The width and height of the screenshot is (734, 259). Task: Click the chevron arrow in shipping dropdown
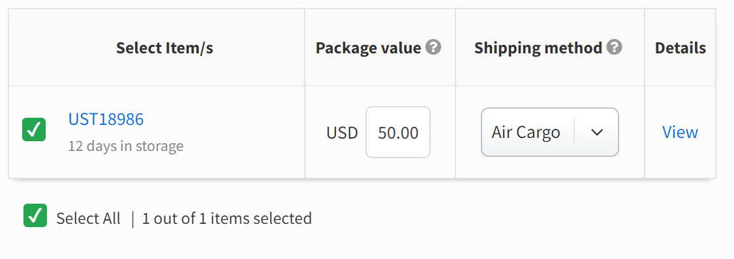[596, 133]
